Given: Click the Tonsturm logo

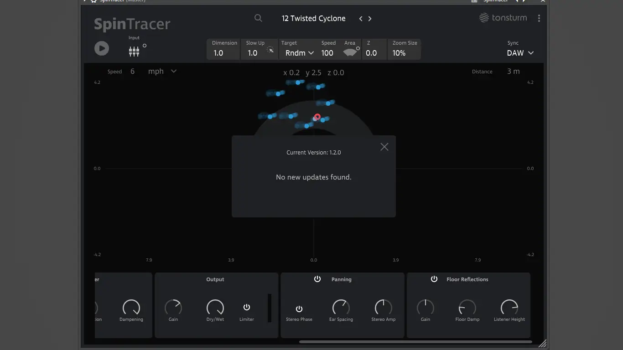Looking at the screenshot, I should coord(503,18).
